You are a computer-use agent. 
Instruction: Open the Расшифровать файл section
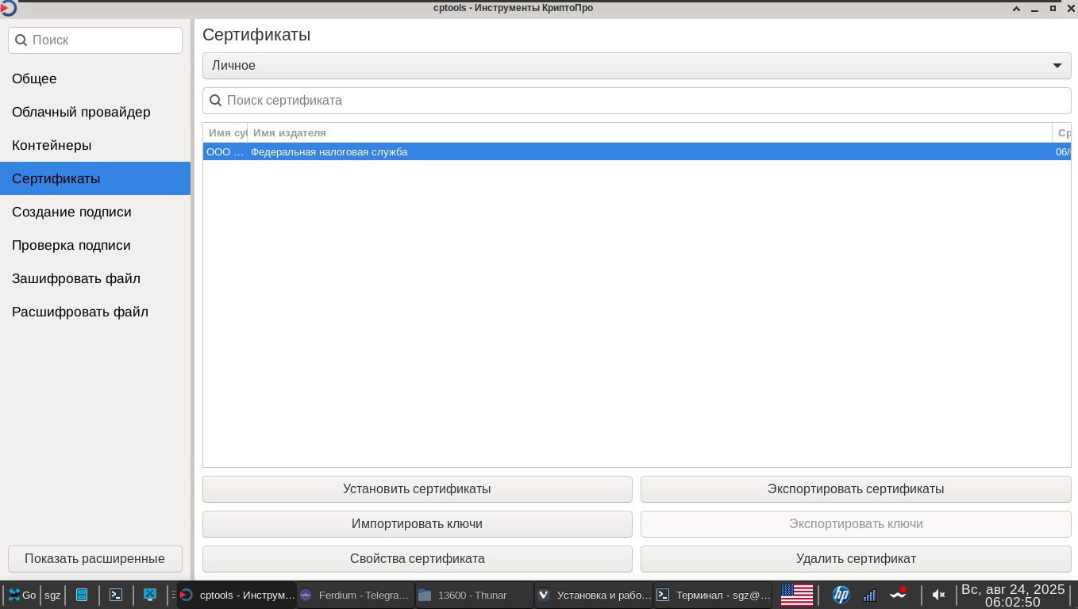point(95,312)
